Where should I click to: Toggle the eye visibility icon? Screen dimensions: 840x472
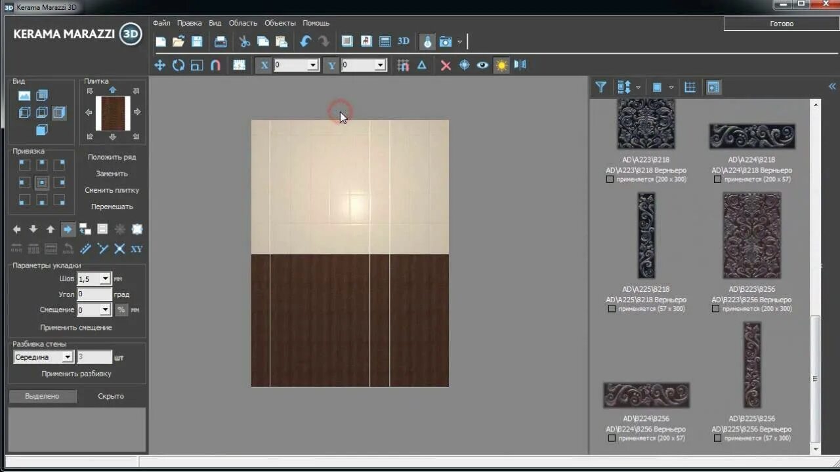tap(483, 65)
